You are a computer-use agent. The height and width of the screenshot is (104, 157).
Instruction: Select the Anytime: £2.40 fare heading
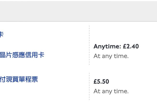[116, 47]
